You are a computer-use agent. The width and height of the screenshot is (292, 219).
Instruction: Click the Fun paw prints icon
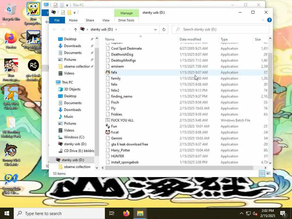pyautogui.click(x=108, y=126)
